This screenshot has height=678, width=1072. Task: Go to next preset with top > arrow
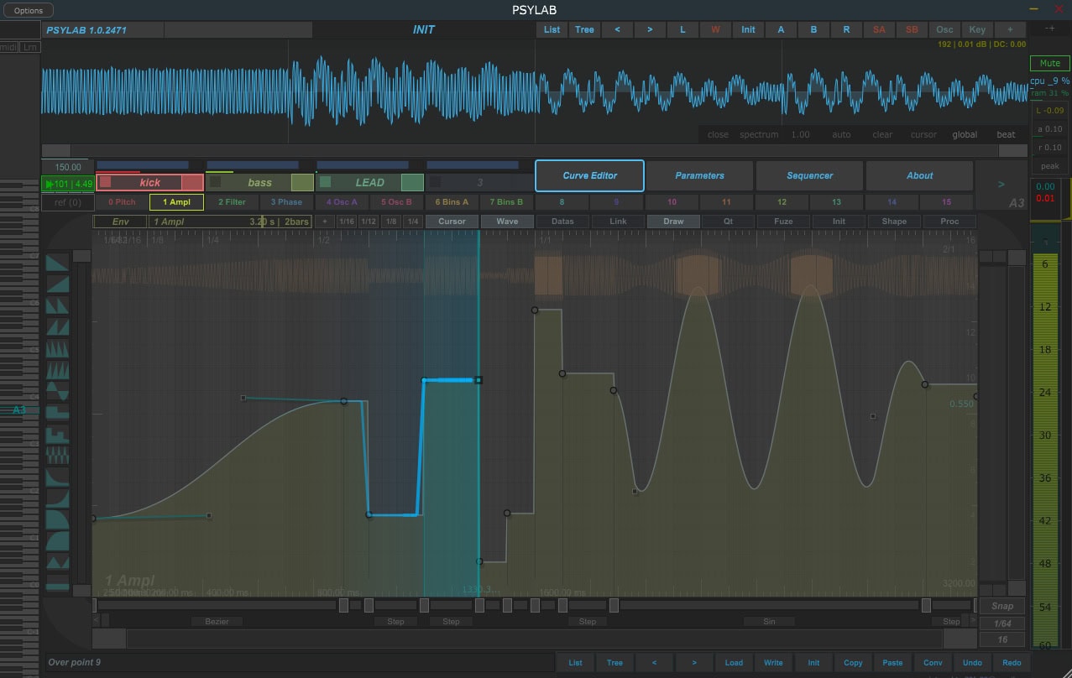click(650, 29)
